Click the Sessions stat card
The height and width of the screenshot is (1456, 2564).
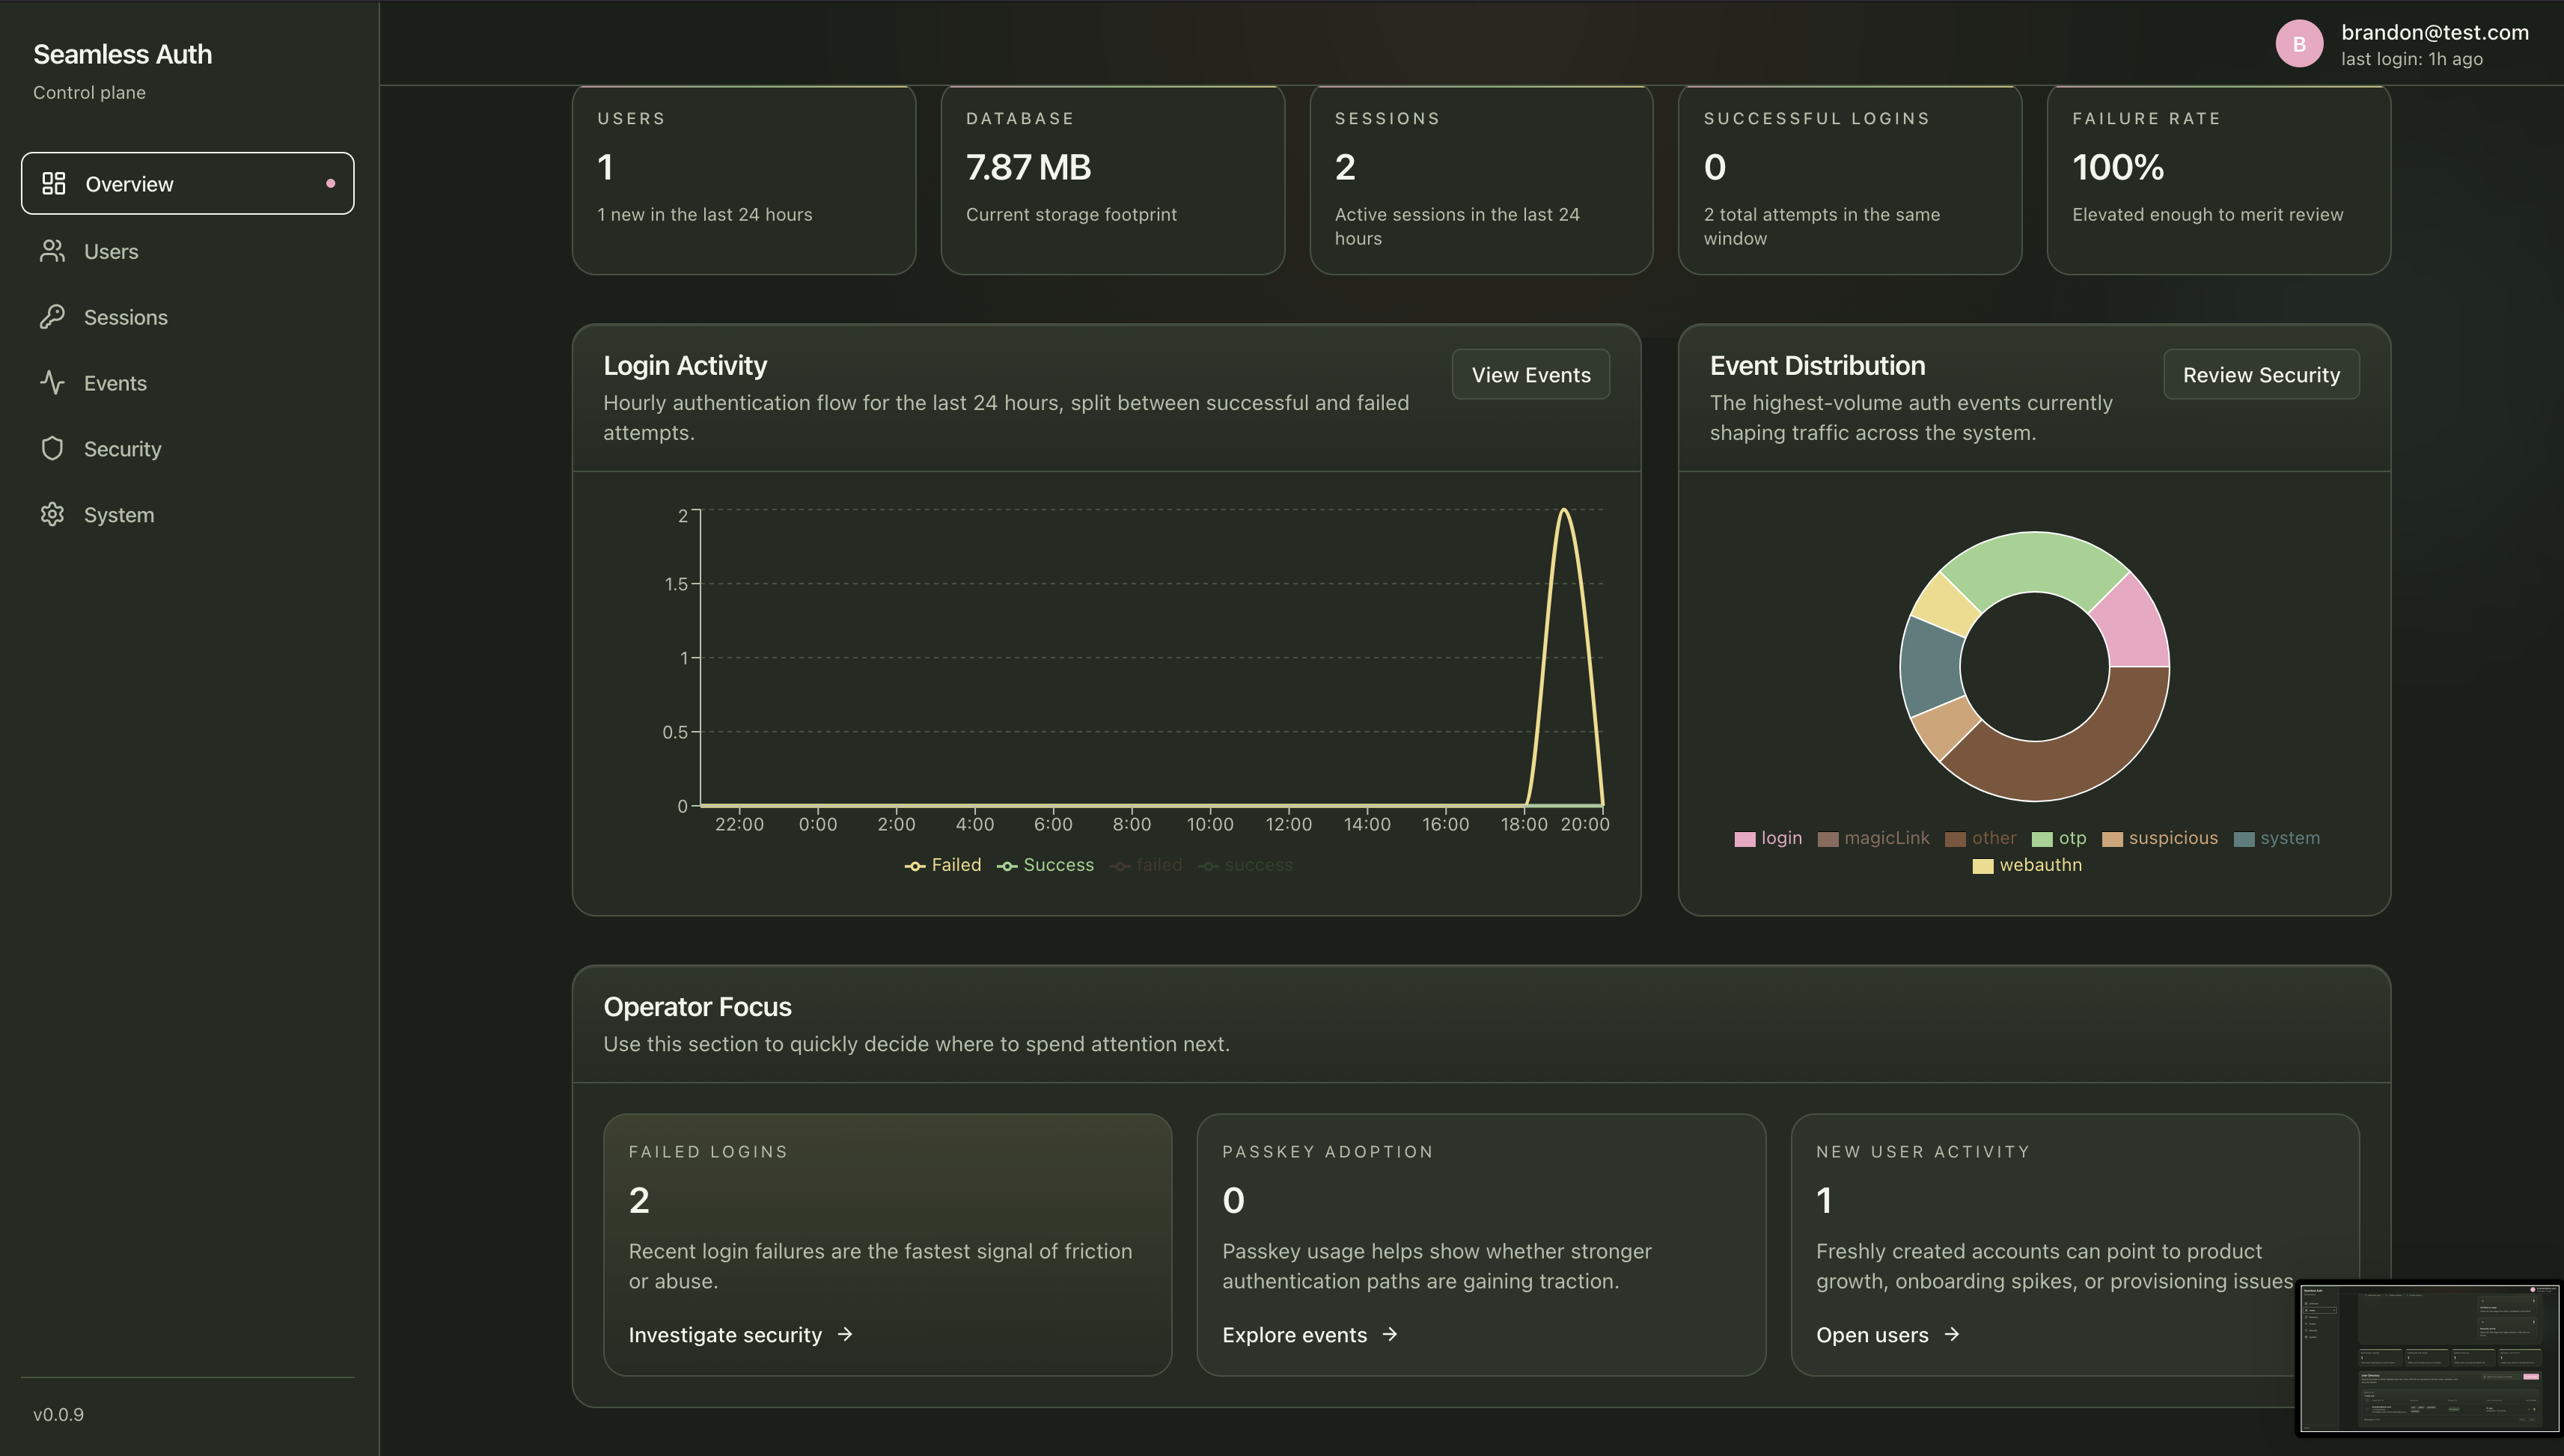pyautogui.click(x=1481, y=180)
